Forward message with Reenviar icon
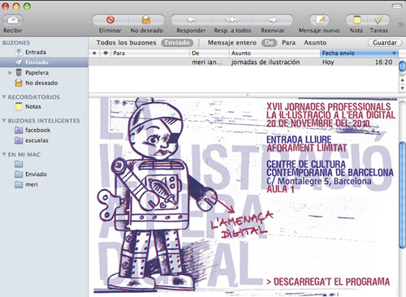 click(273, 19)
